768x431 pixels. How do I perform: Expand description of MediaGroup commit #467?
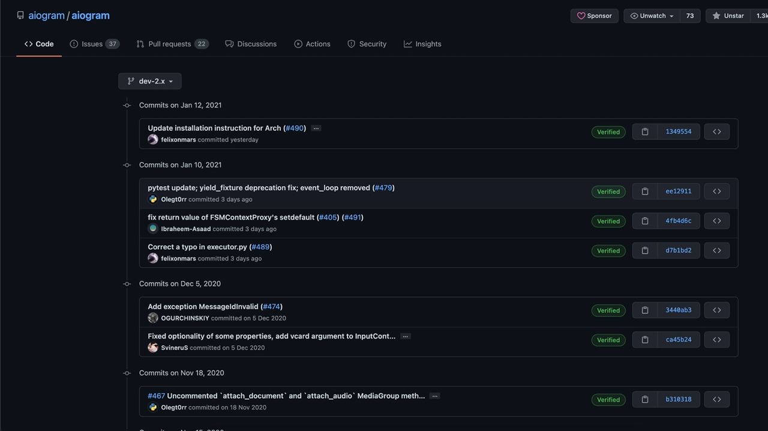[435, 396]
